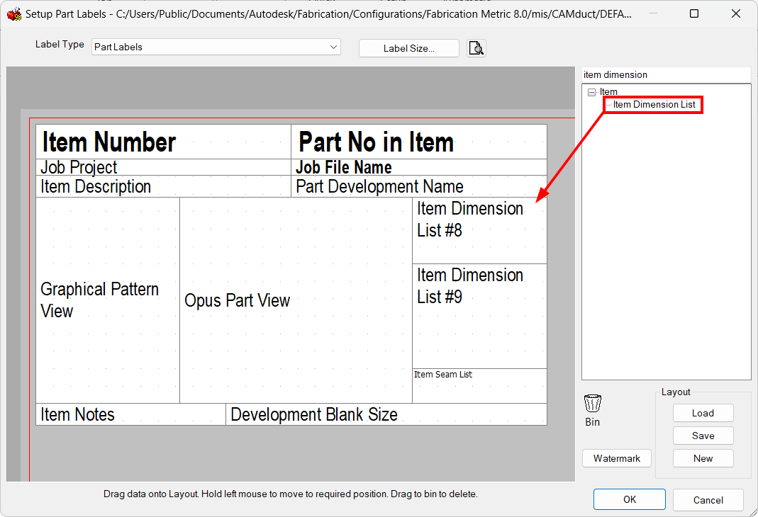Click the print preview icon beside Label Size
The width and height of the screenshot is (758, 517).
(476, 48)
